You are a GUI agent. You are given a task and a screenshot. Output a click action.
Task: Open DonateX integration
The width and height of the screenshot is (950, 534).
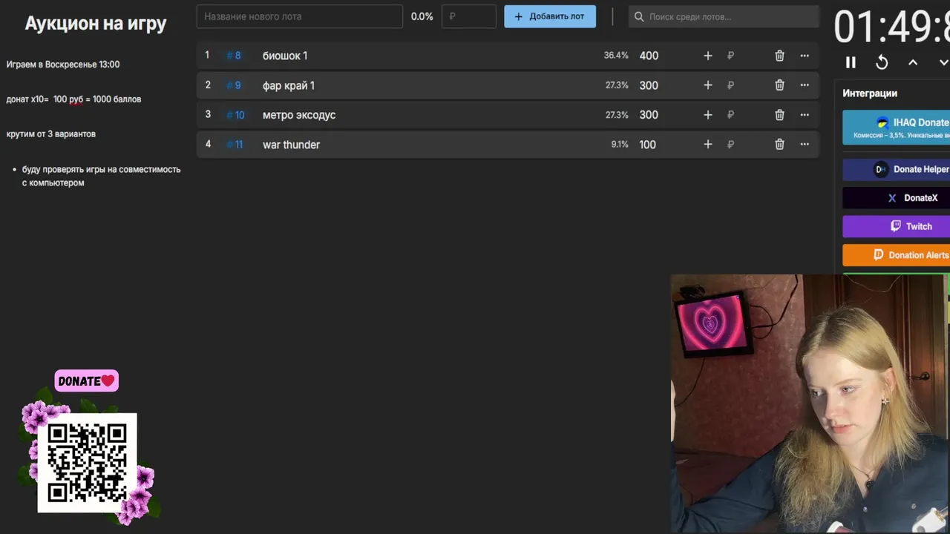[897, 198]
